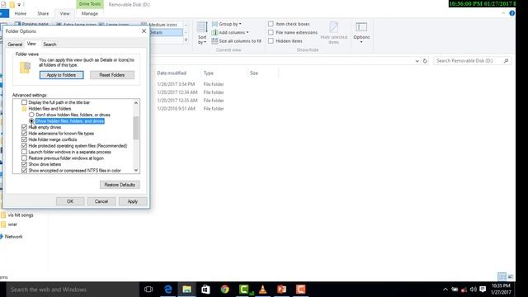
Task: Click Apply to Folders button
Action: click(61, 75)
